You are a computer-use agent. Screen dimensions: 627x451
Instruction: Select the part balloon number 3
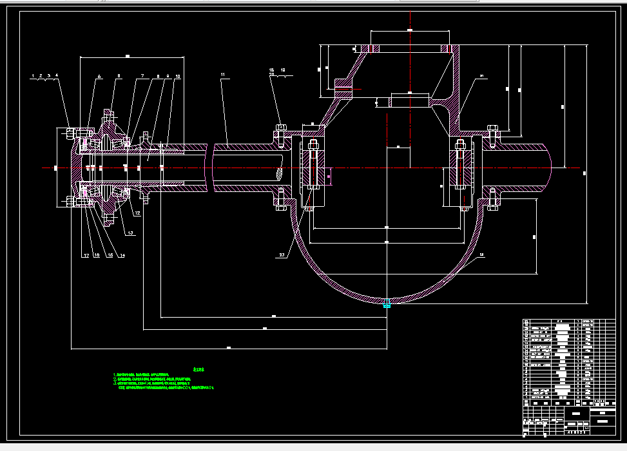pos(49,75)
